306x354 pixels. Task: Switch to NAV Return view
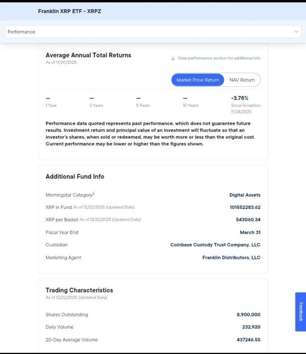tap(242, 80)
